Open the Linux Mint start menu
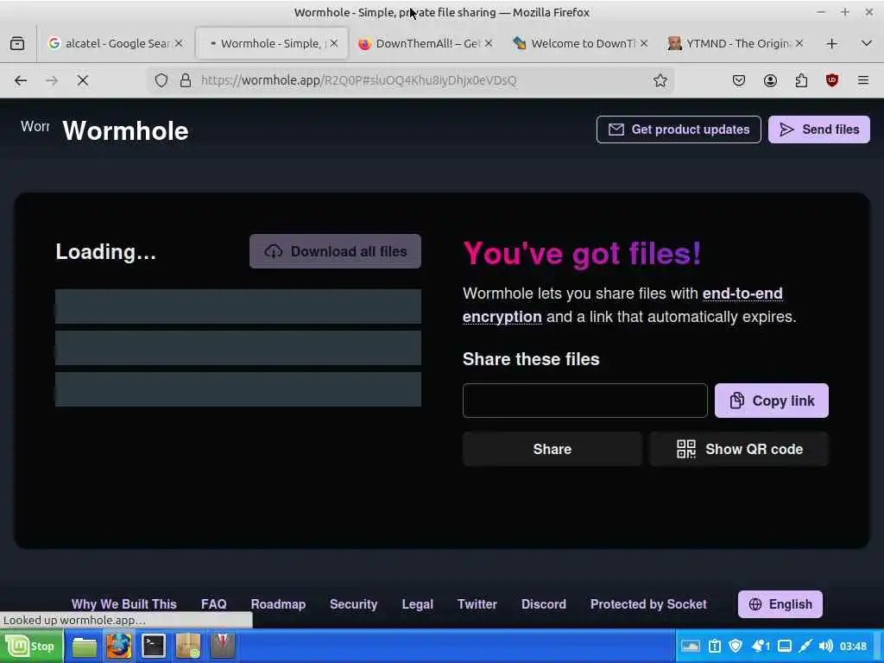 coord(32,646)
